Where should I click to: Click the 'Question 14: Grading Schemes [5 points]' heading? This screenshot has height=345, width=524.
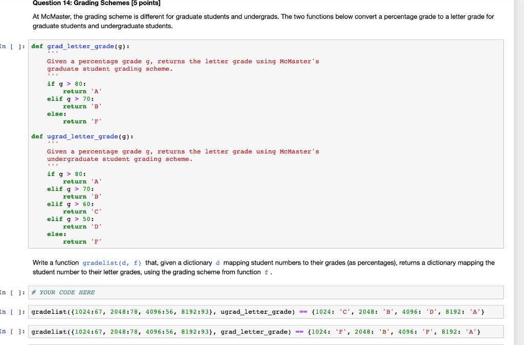tap(97, 4)
